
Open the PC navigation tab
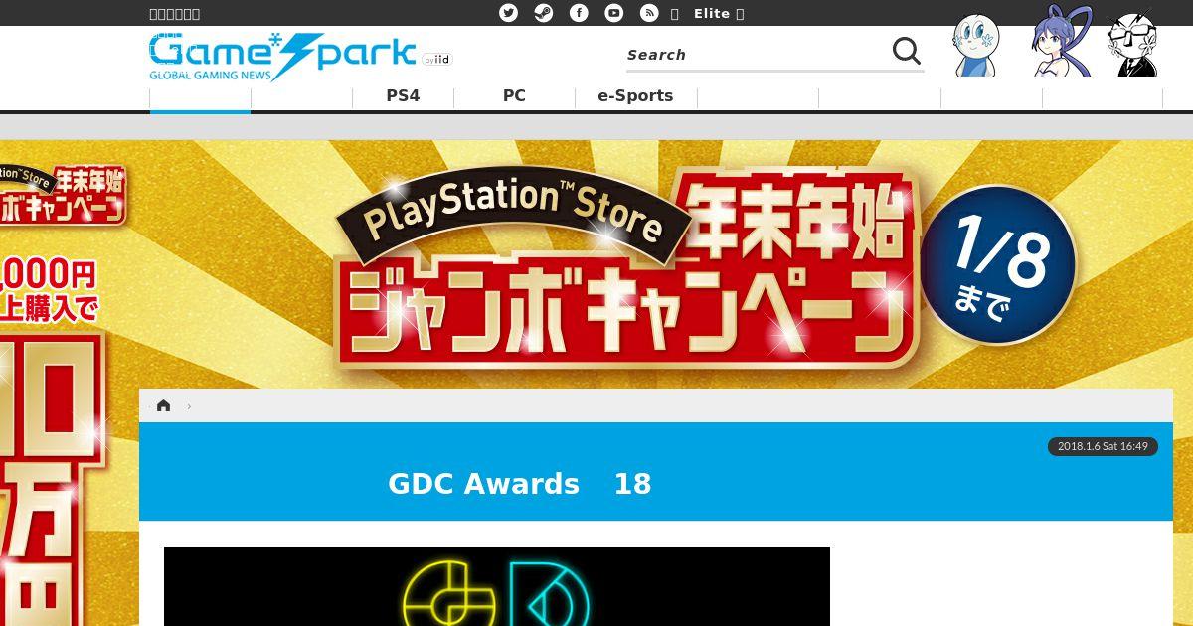(514, 96)
